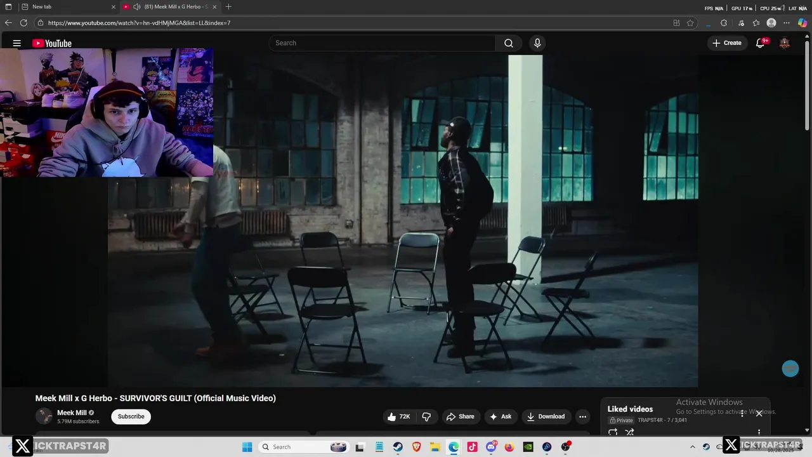Subscribe to Meek Mill
The image size is (812, 457).
(131, 416)
